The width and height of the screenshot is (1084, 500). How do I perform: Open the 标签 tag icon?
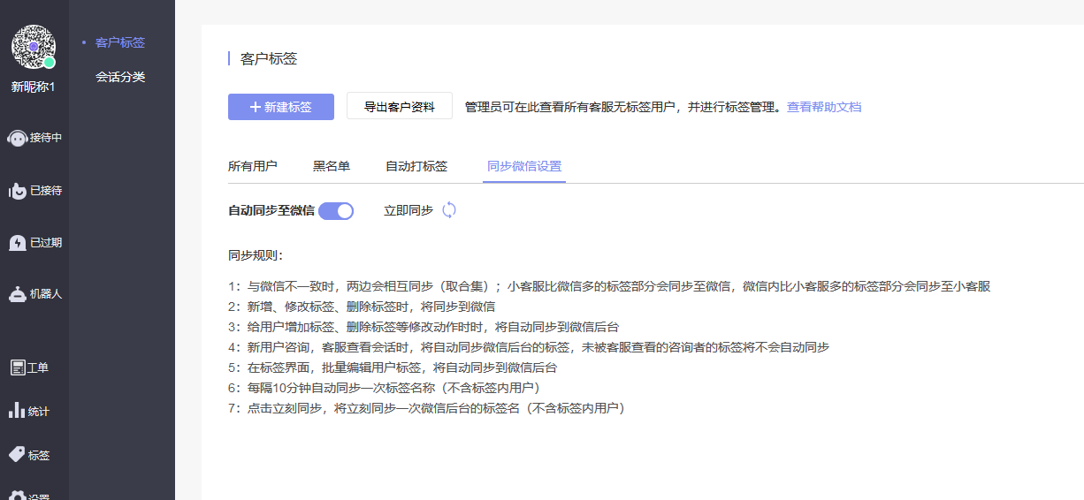[17, 455]
